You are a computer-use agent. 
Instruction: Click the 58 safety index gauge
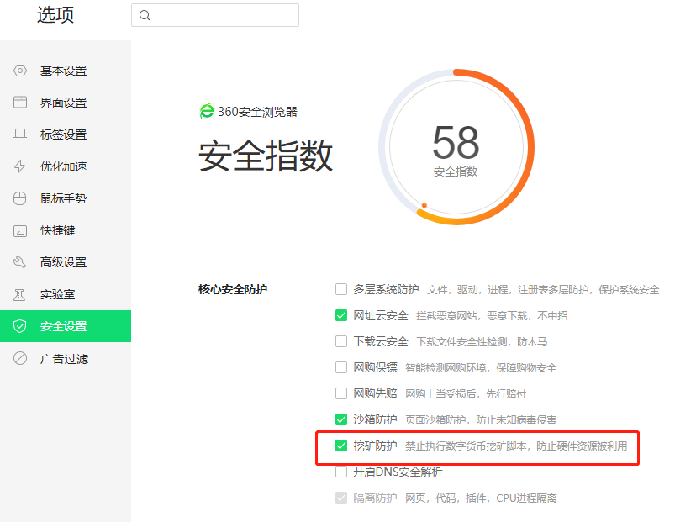[456, 147]
